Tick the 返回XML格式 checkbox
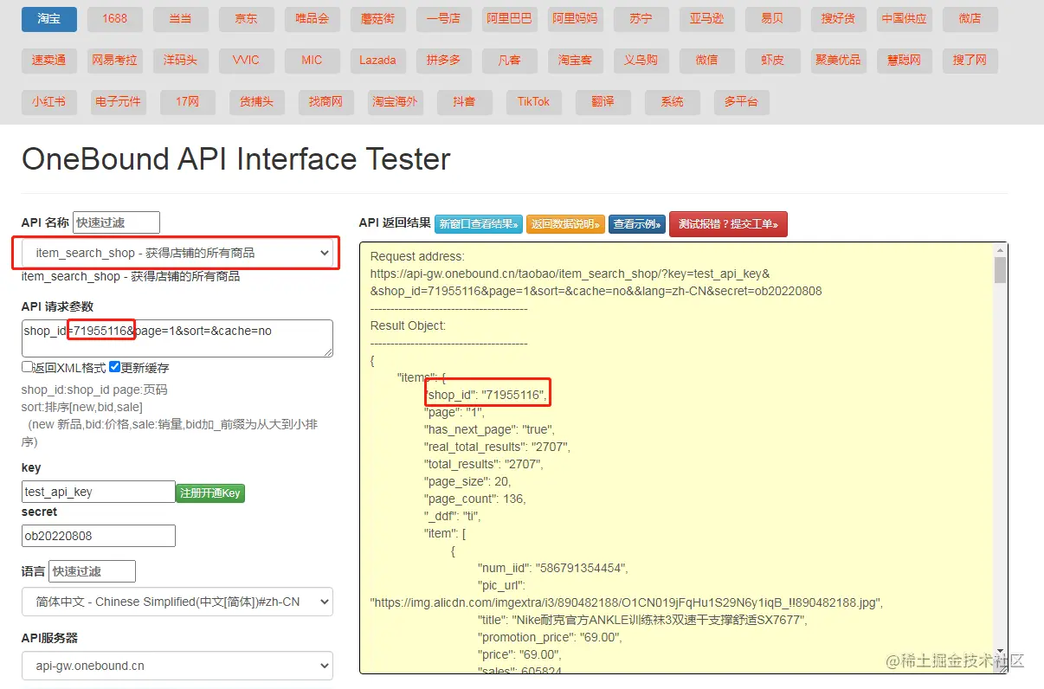 click(x=27, y=368)
